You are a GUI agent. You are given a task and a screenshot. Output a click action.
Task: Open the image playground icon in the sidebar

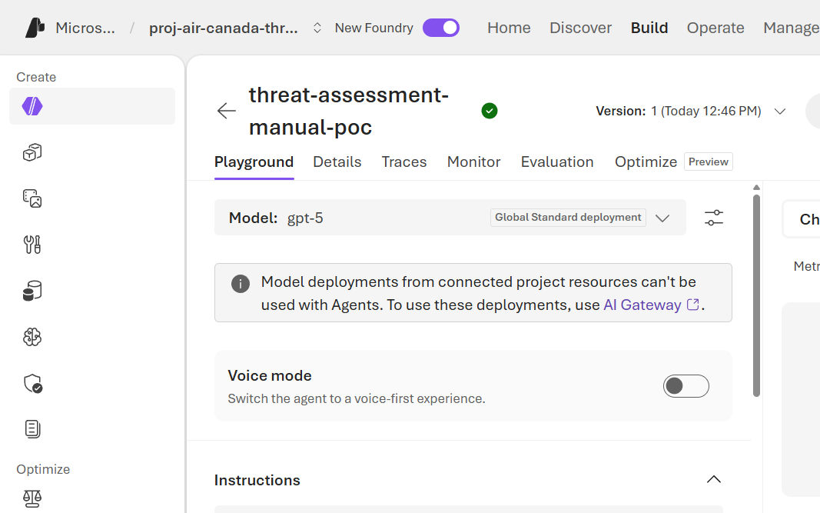click(x=32, y=198)
